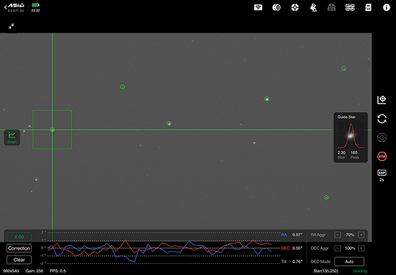This screenshot has height=275, width=396.
Task: Open the main camera settings icon
Action: (277, 7)
